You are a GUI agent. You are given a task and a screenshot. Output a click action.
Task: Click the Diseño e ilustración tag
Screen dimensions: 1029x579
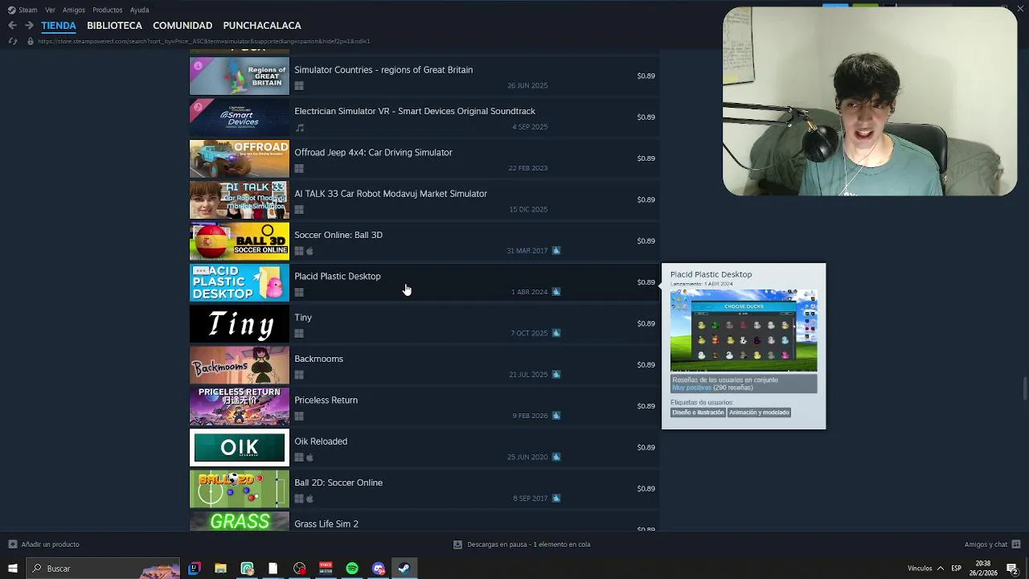698,413
